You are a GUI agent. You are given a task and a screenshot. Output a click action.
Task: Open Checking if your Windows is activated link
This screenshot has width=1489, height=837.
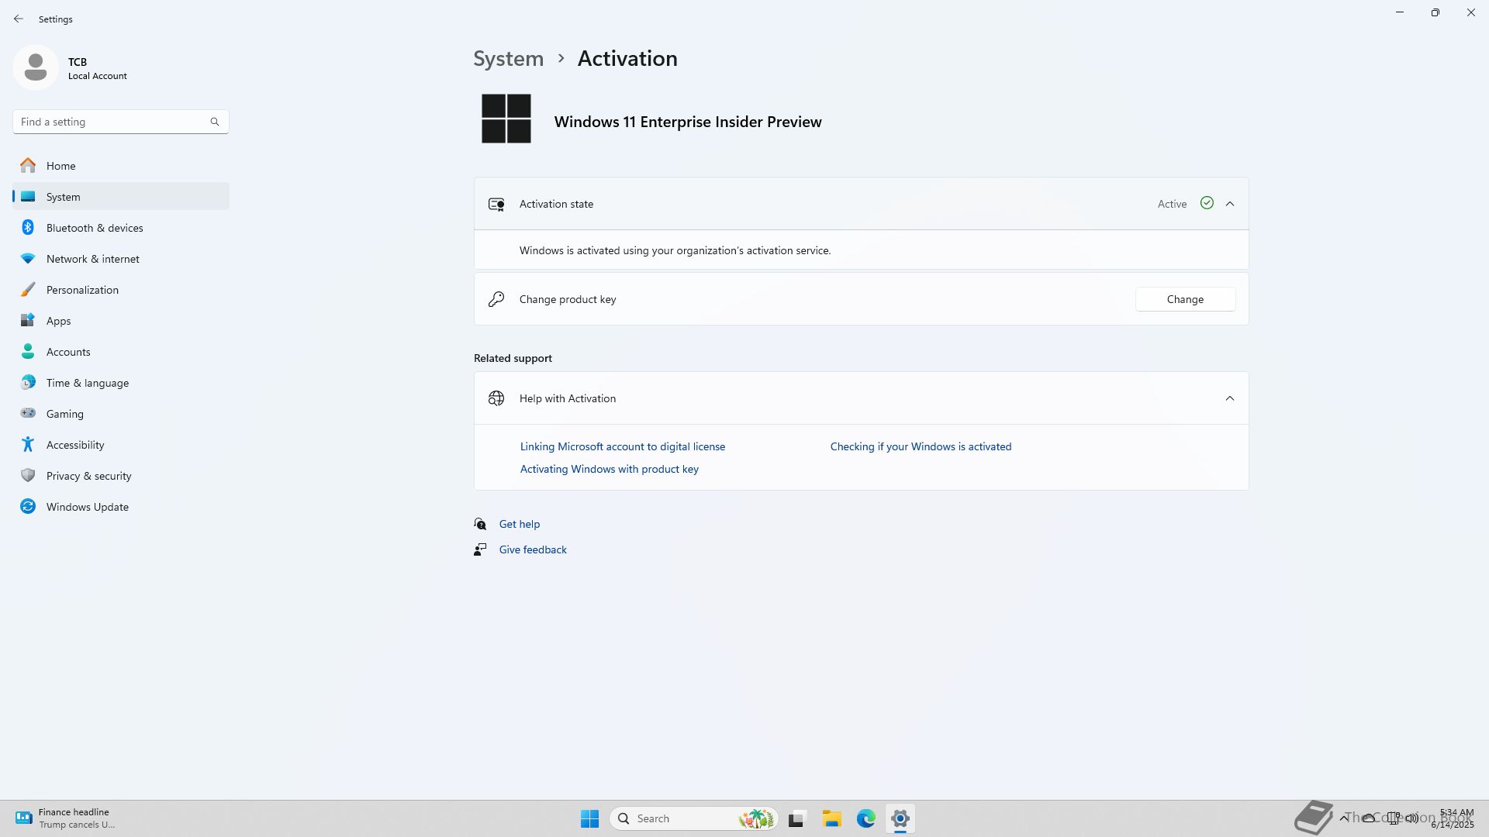[920, 446]
